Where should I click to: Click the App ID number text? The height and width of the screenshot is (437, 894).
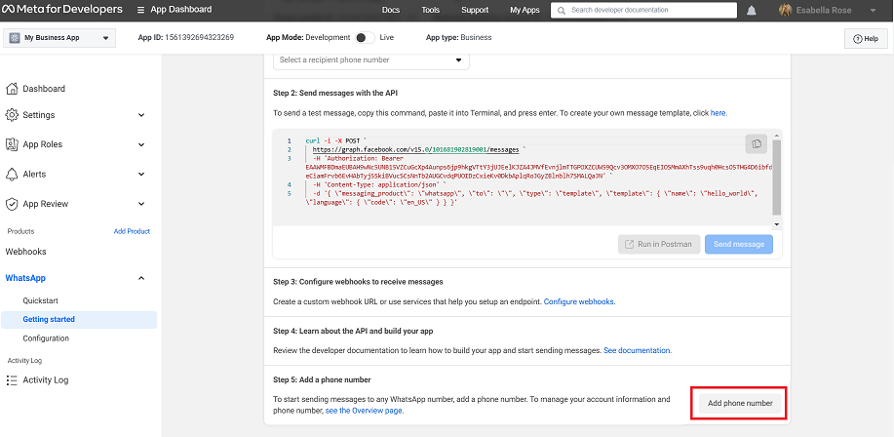[200, 38]
